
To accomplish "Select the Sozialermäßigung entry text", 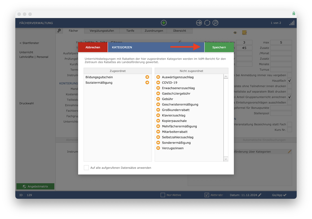I will coord(99,82).
